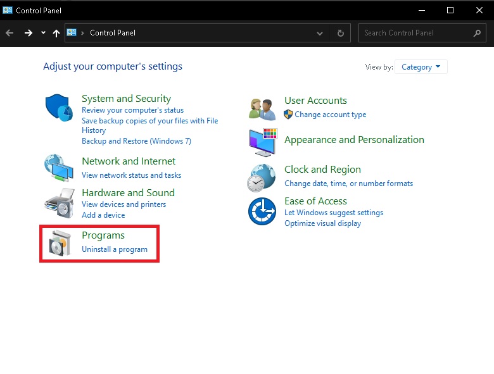Viewport: 494px width, 374px height.
Task: Expand the View by Category dropdown
Action: point(421,67)
